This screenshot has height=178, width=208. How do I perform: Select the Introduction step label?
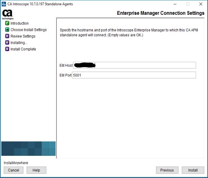coord(20,23)
